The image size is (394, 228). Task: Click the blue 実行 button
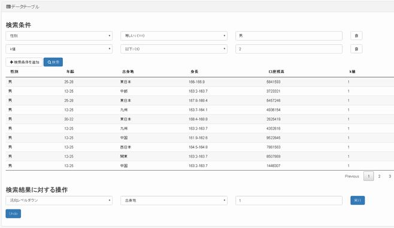coord(357,200)
